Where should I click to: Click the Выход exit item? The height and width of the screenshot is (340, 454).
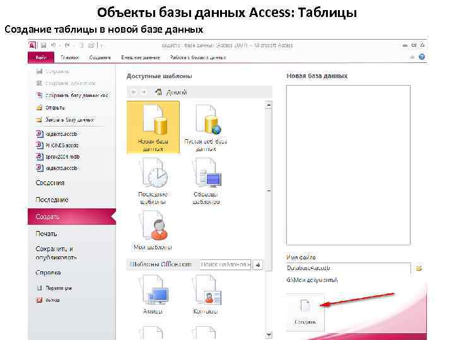(48, 300)
